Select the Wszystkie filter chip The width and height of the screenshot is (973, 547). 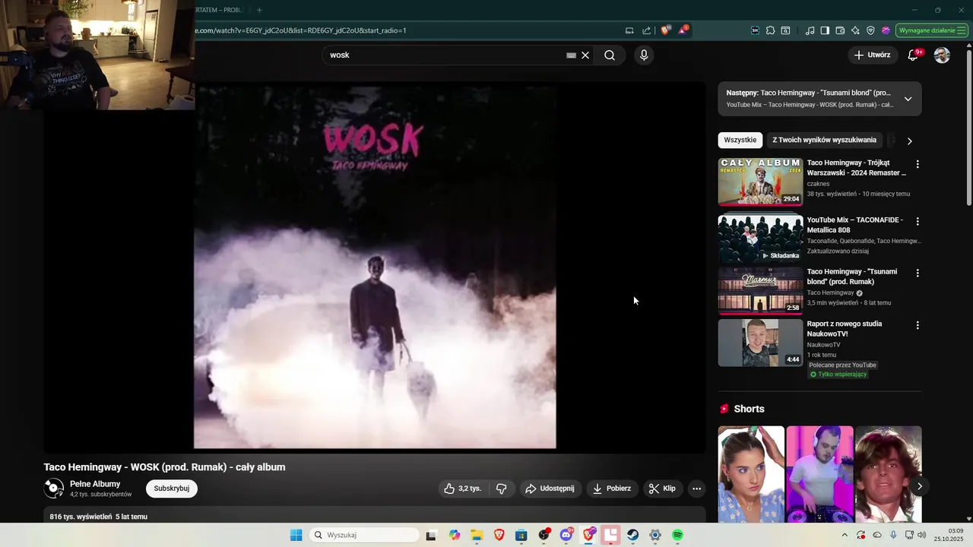[x=740, y=141]
